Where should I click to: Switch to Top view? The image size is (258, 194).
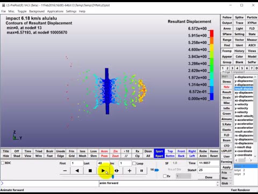click(170, 151)
